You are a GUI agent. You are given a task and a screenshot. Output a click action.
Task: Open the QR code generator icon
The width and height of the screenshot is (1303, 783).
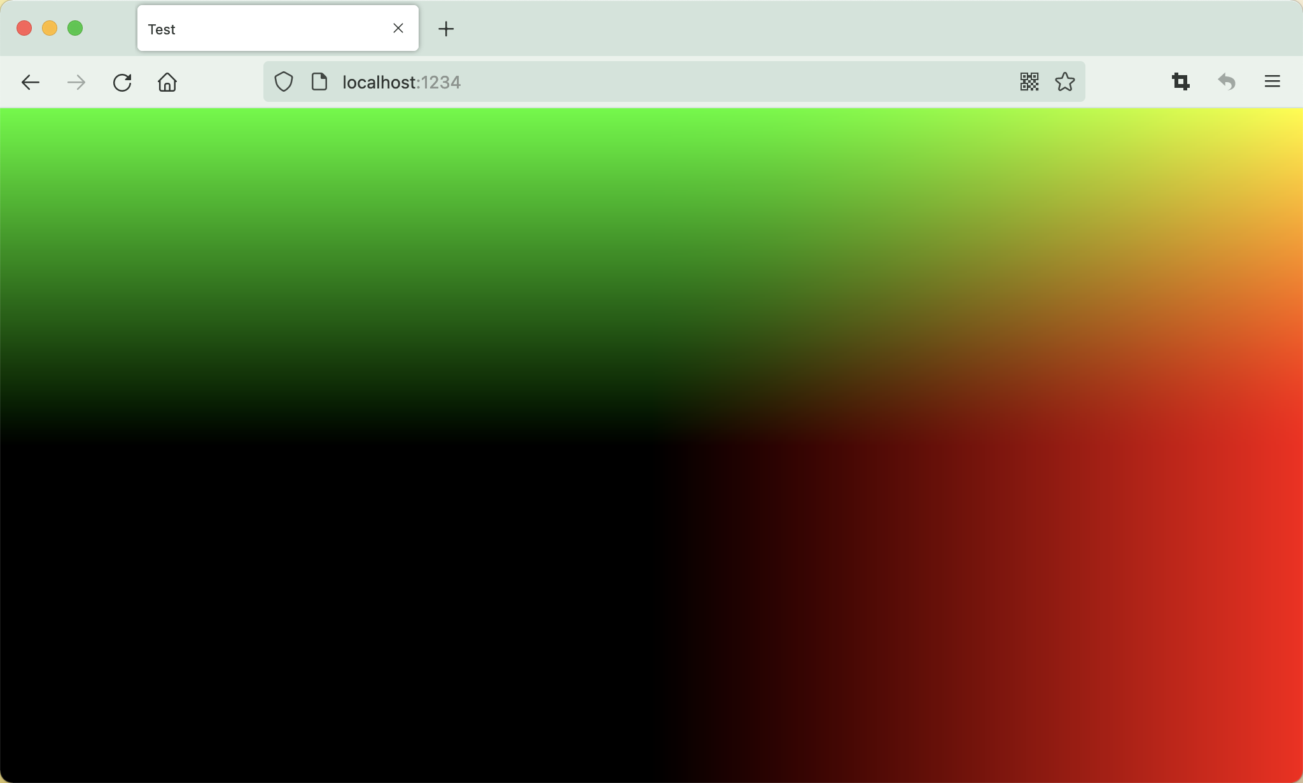(x=1029, y=81)
